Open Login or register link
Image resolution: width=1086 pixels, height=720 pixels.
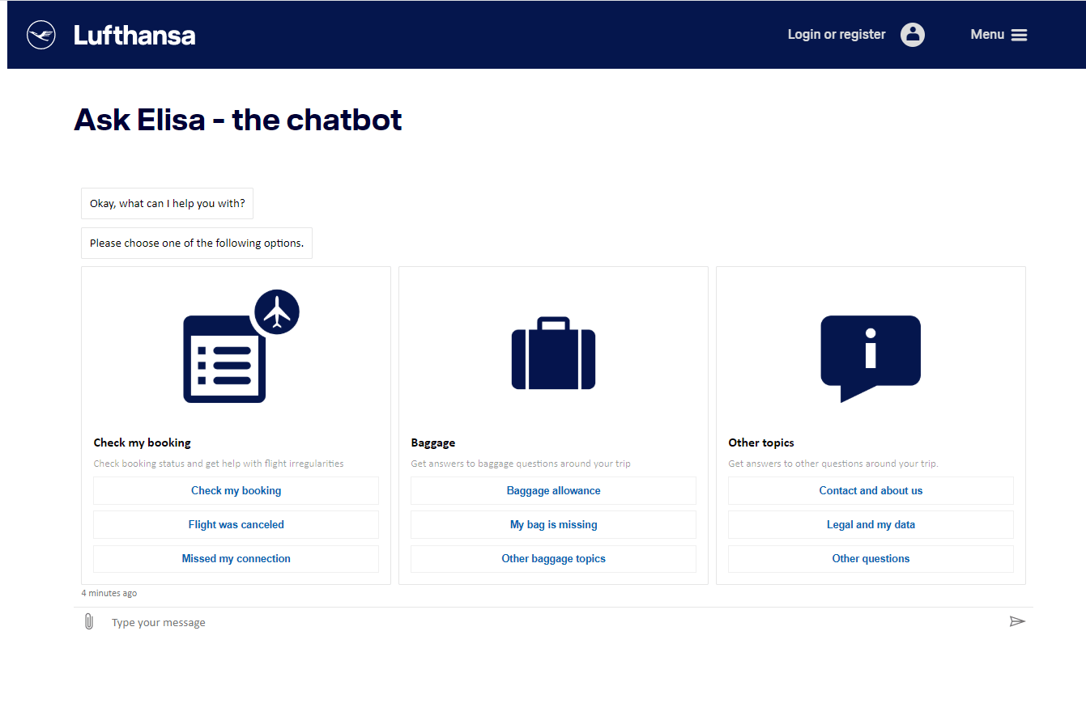[x=837, y=34]
